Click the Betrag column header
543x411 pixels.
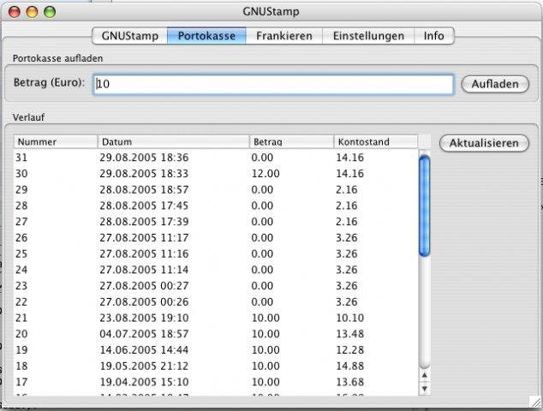291,142
